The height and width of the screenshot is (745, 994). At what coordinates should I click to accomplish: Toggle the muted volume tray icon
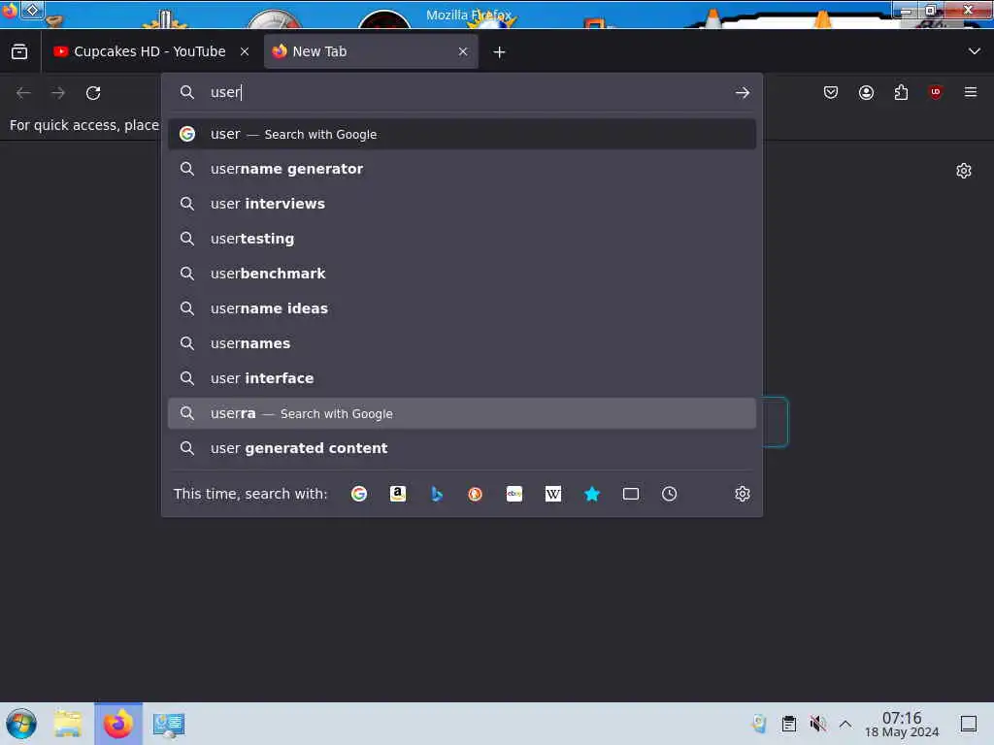pos(817,724)
